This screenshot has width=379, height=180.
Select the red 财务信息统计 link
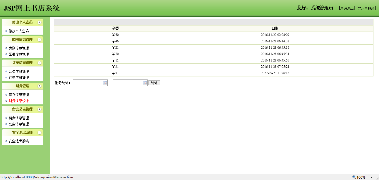[x=19, y=101]
